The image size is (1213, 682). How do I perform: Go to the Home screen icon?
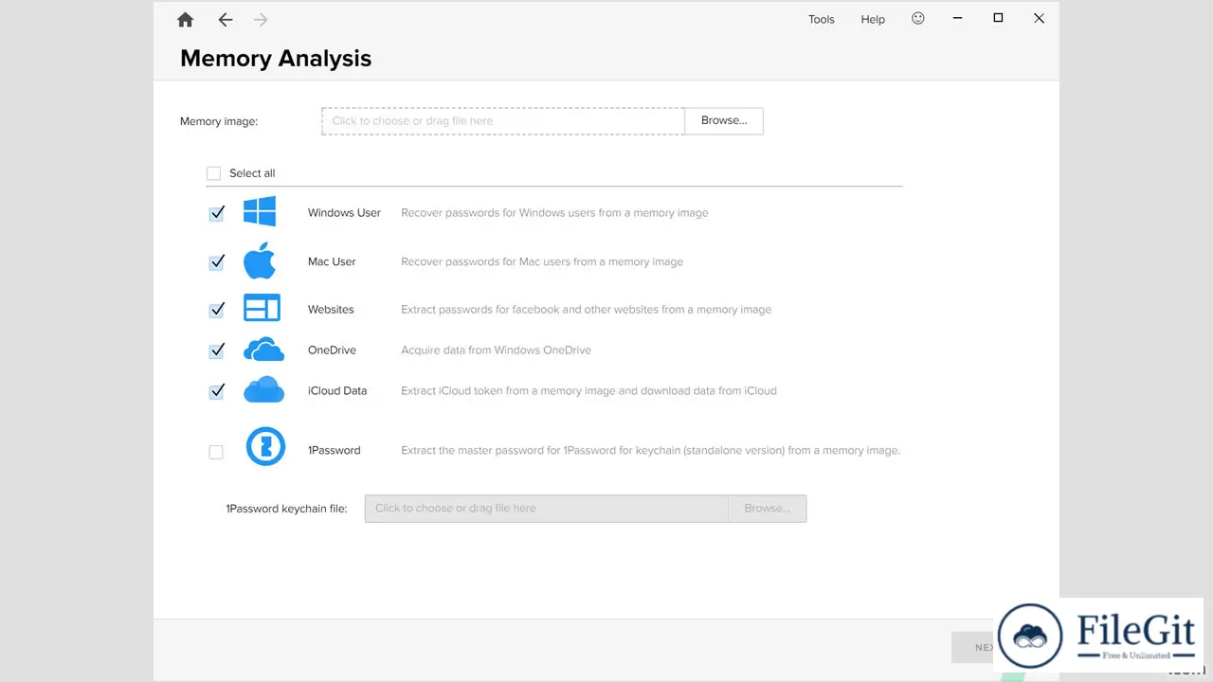point(185,19)
